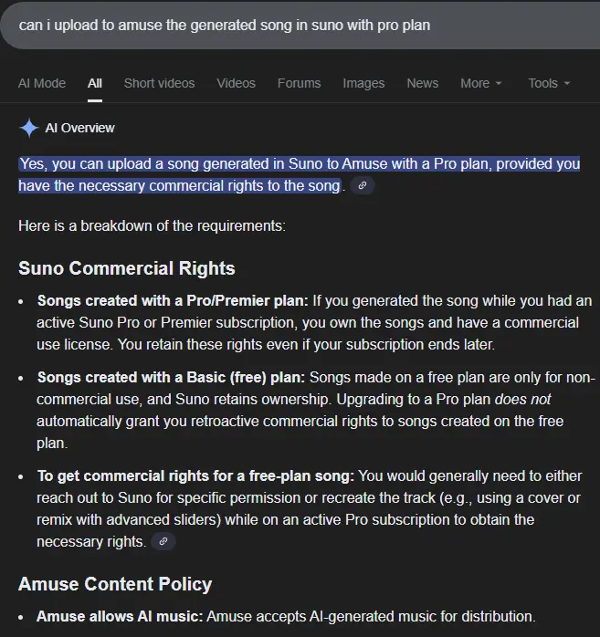Click the highlighted 'Yes, you can upload' answer text
The height and width of the screenshot is (637, 600).
tap(300, 174)
